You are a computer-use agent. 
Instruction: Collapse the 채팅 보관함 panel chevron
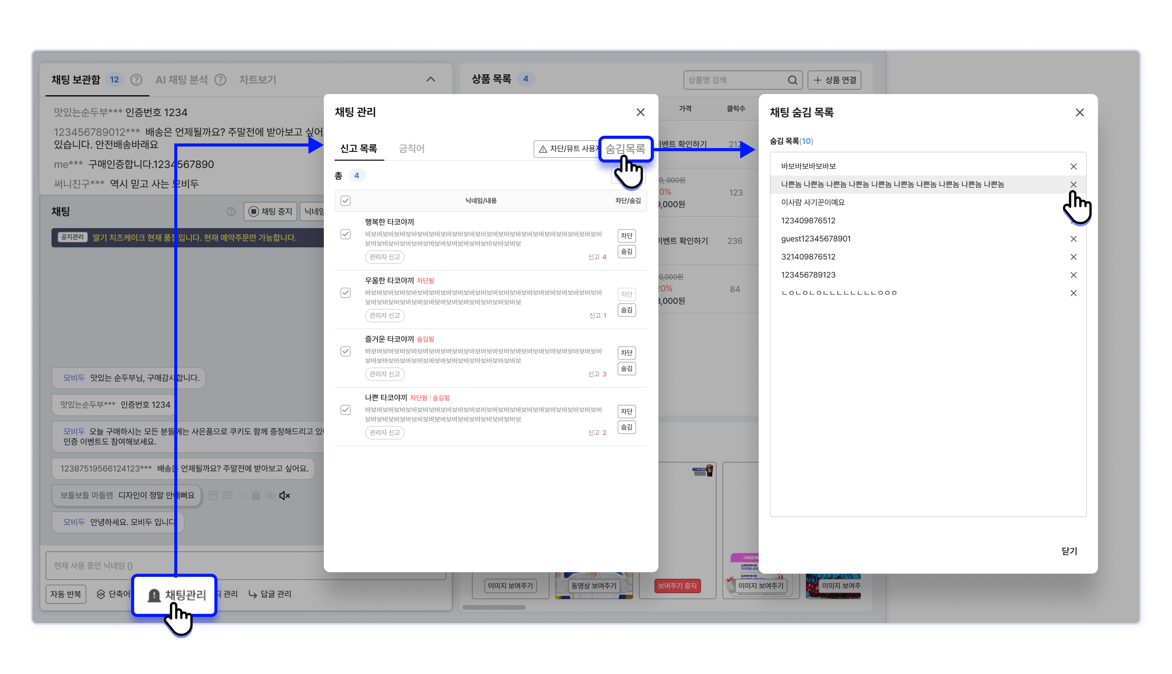[430, 79]
